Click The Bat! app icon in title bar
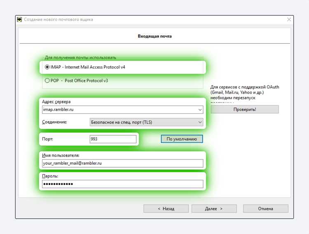Image resolution: width=309 pixels, height=234 pixels. [x=19, y=19]
